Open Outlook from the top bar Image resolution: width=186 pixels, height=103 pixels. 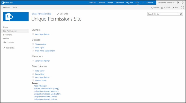[x=92, y=3]
